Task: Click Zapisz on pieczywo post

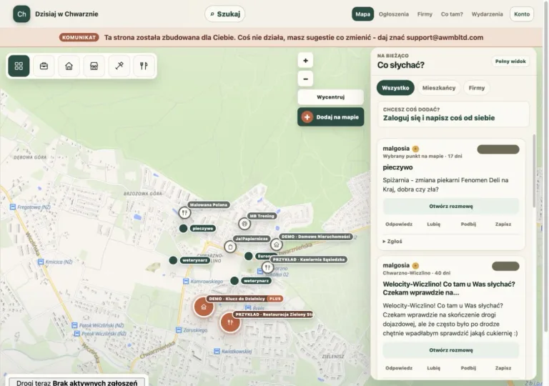Action: pyautogui.click(x=503, y=224)
